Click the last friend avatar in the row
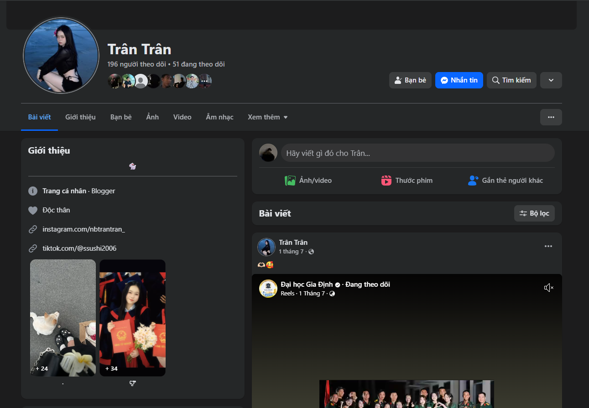 click(205, 81)
